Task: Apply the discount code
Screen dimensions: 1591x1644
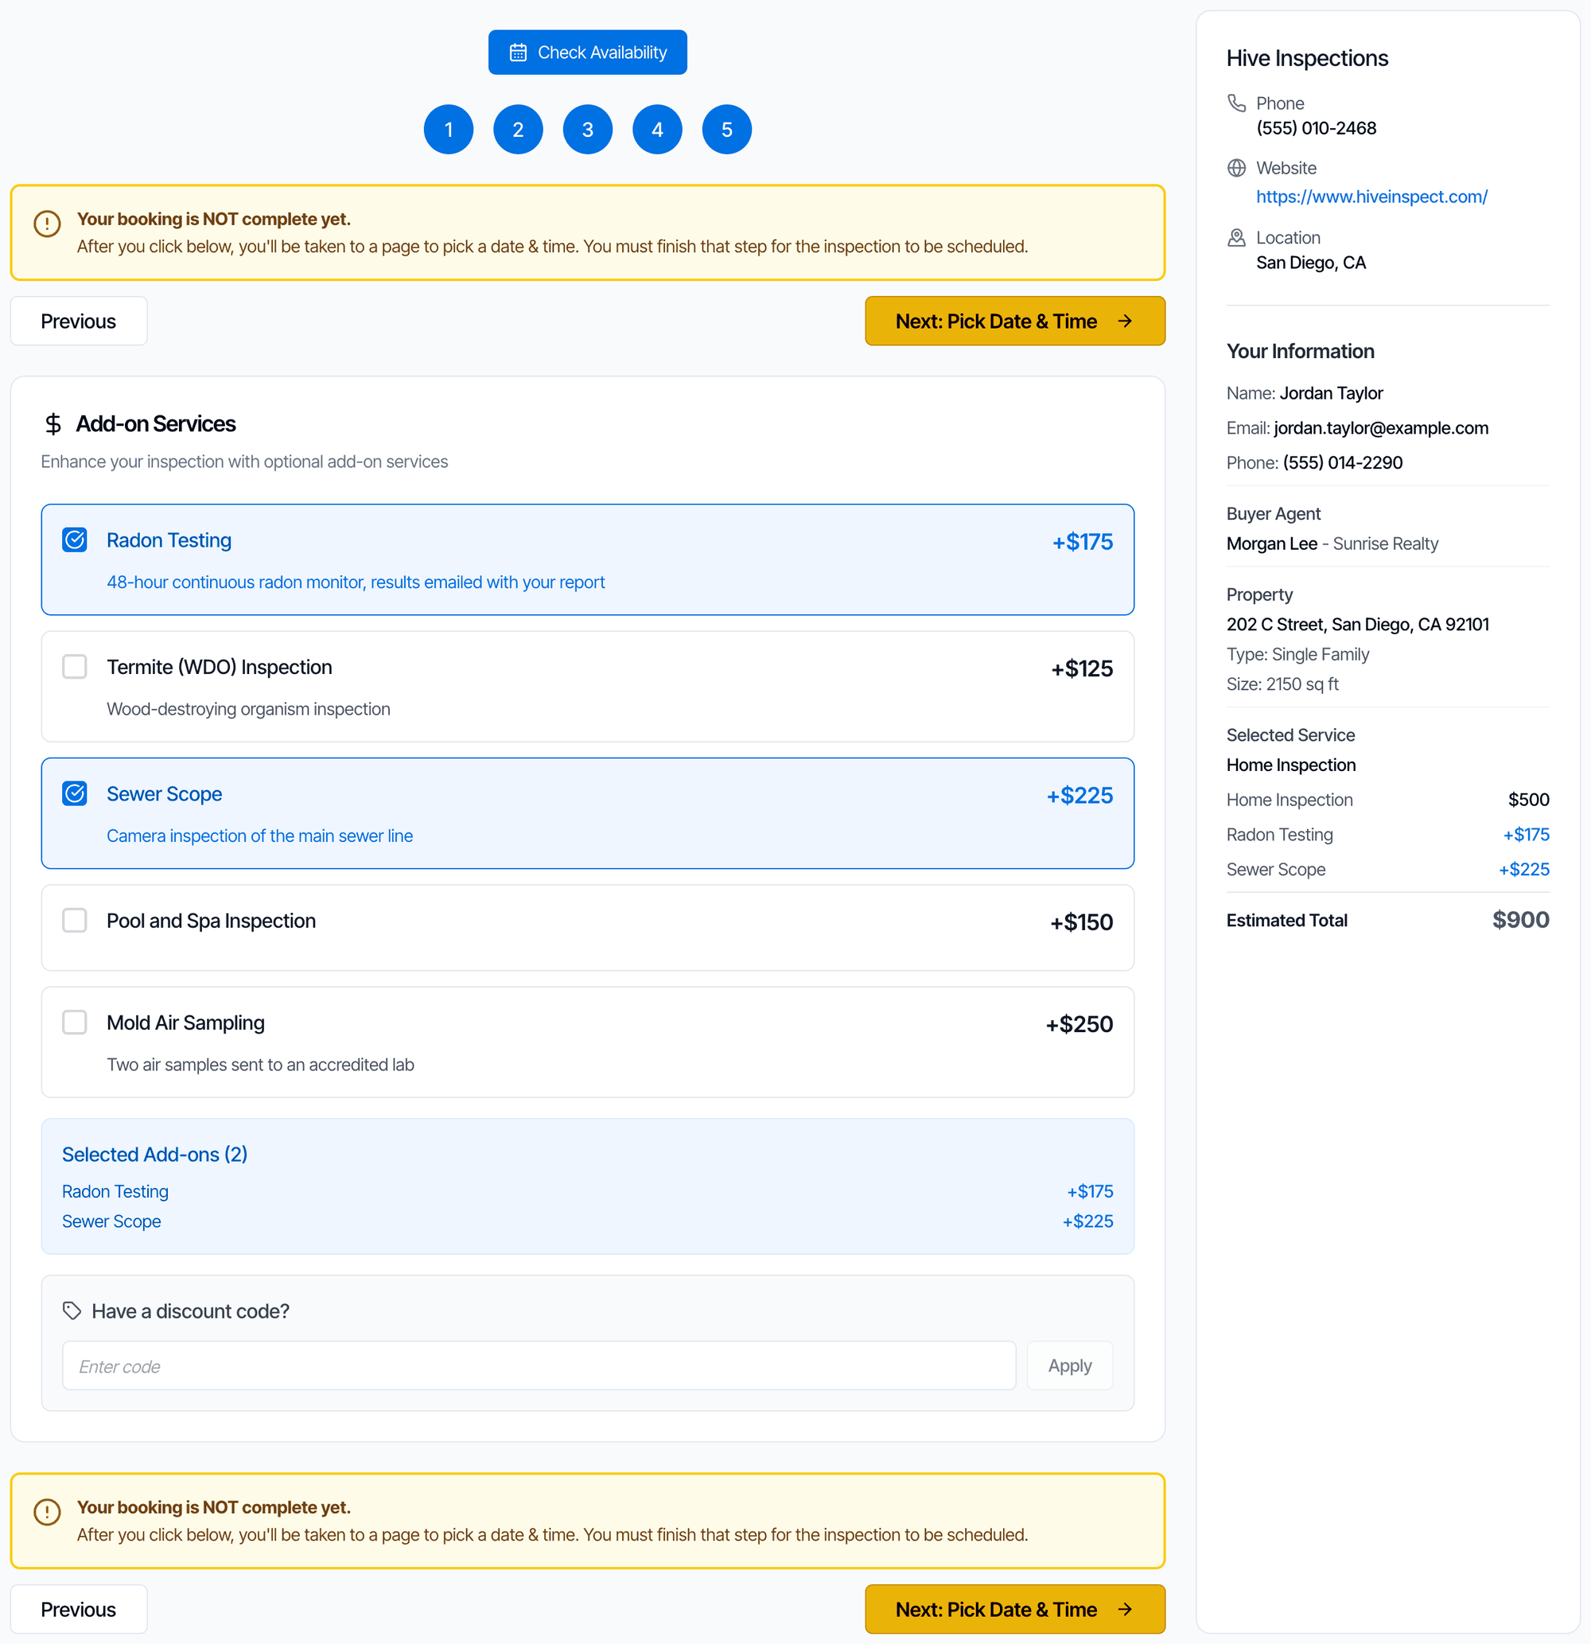Action: coord(1070,1365)
